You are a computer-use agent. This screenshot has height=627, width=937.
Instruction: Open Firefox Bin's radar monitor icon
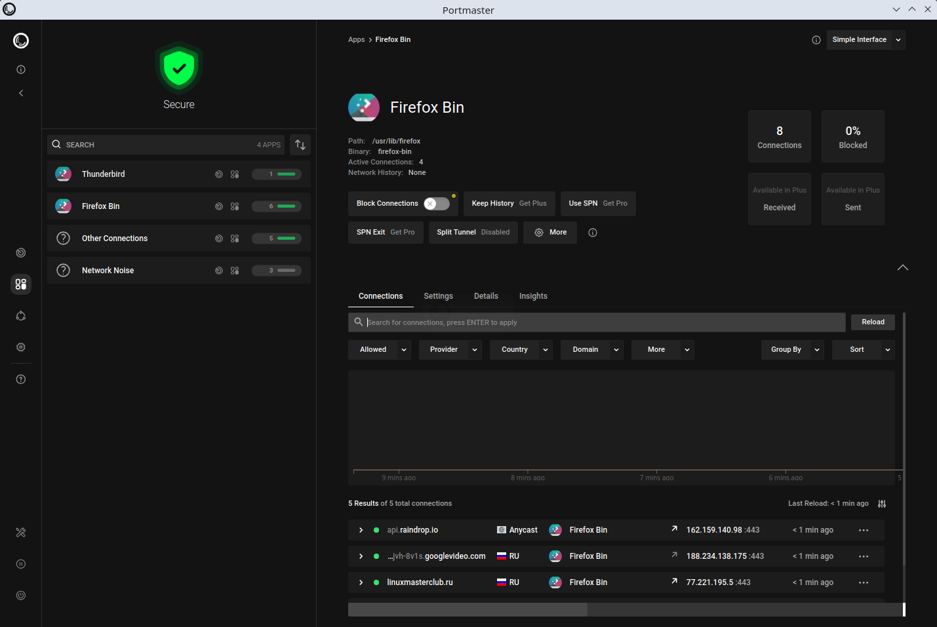coord(219,206)
